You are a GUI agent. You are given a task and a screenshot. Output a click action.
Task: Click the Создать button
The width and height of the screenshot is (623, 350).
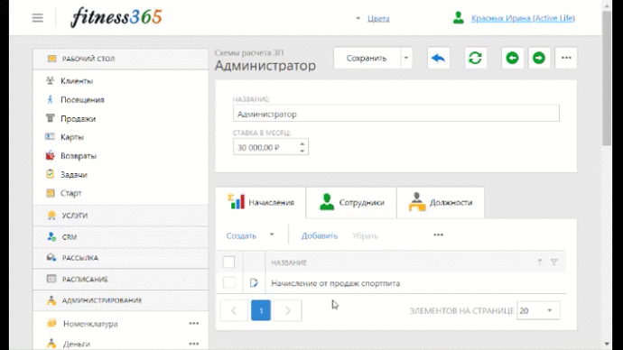tap(241, 235)
